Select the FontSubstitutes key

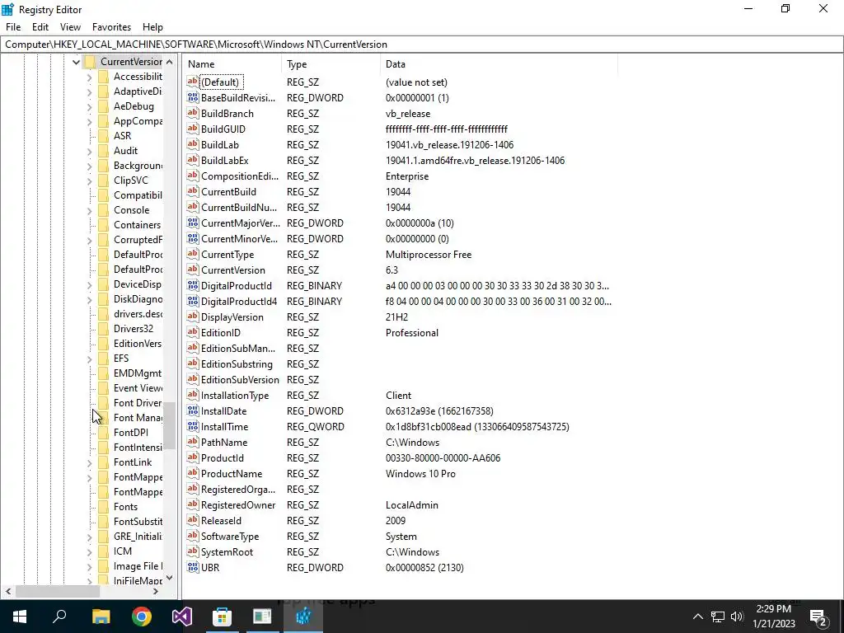(138, 522)
